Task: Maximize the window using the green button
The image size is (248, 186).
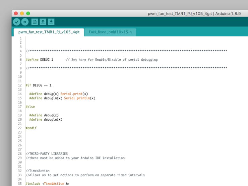Action: click(28, 13)
